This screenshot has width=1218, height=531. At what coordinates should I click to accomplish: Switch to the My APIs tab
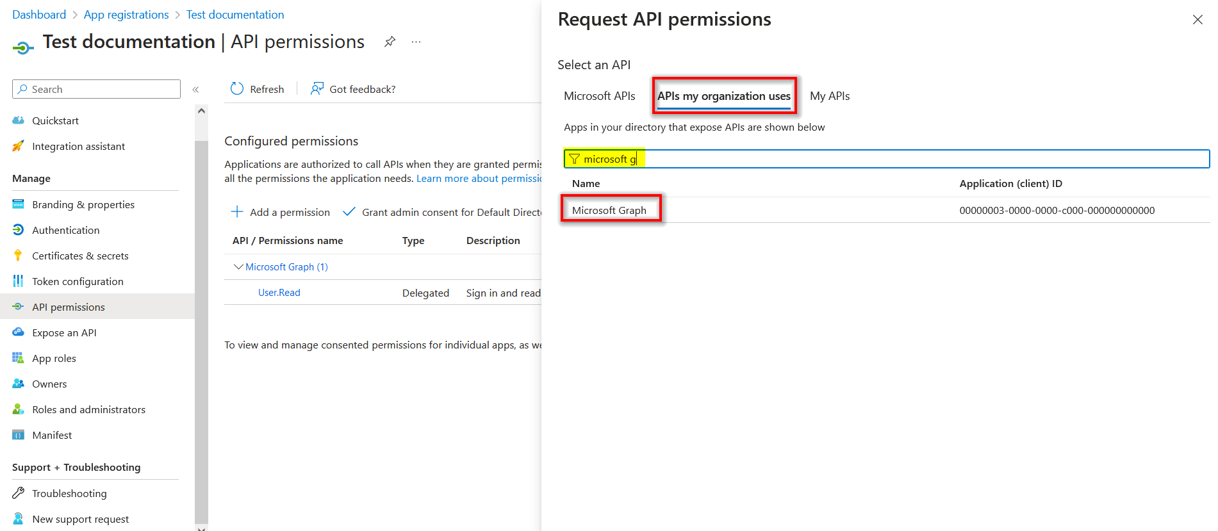(829, 95)
